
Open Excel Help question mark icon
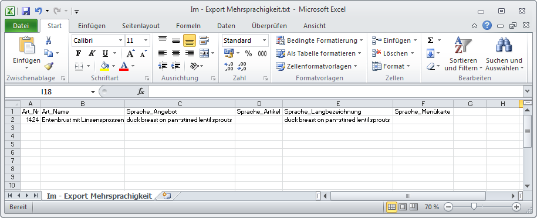click(487, 25)
